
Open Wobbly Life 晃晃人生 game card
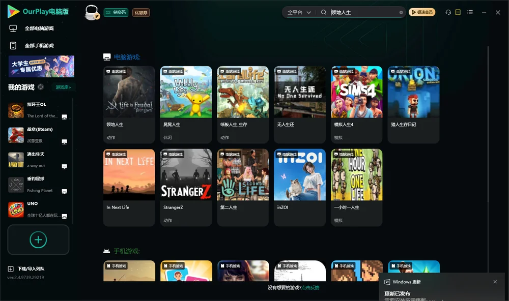[x=186, y=105]
